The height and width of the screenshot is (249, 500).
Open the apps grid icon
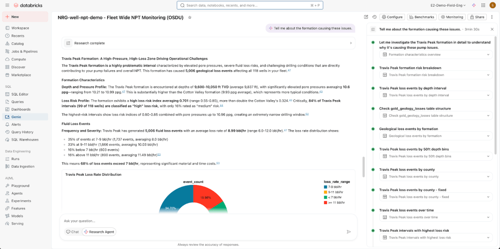coord(483,5)
